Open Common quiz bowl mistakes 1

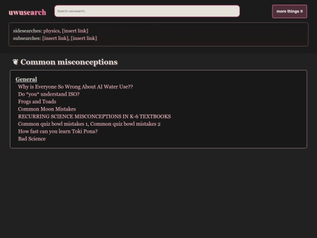point(53,124)
